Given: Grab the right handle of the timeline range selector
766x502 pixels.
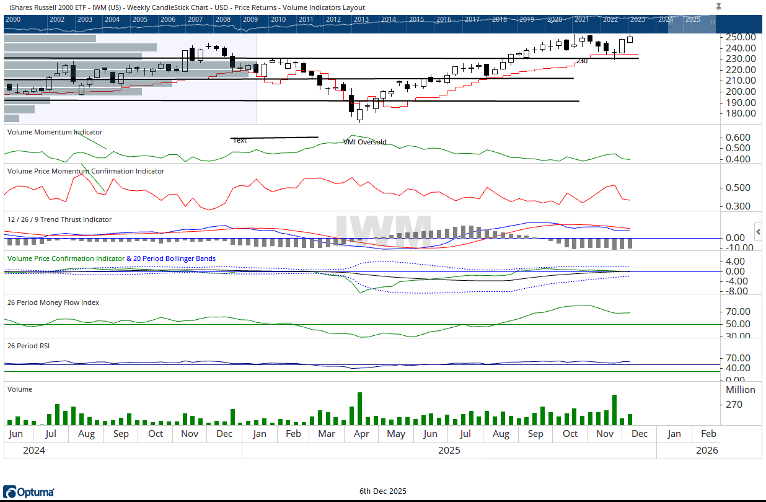Looking at the screenshot, I should pyautogui.click(x=713, y=24).
